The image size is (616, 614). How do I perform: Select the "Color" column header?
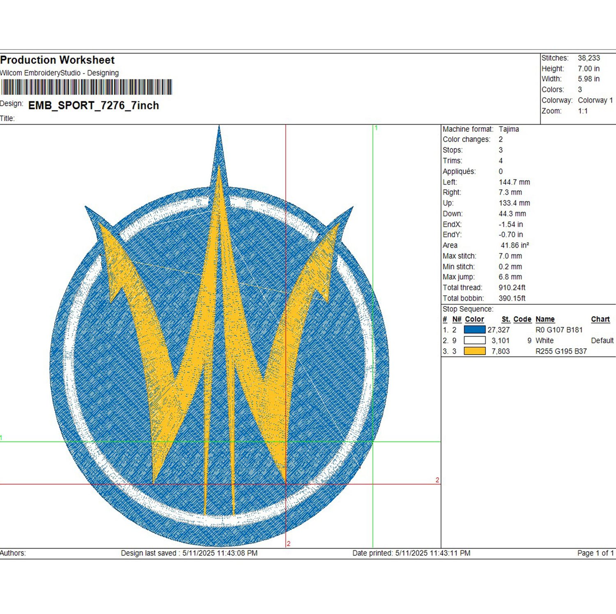[x=474, y=319]
